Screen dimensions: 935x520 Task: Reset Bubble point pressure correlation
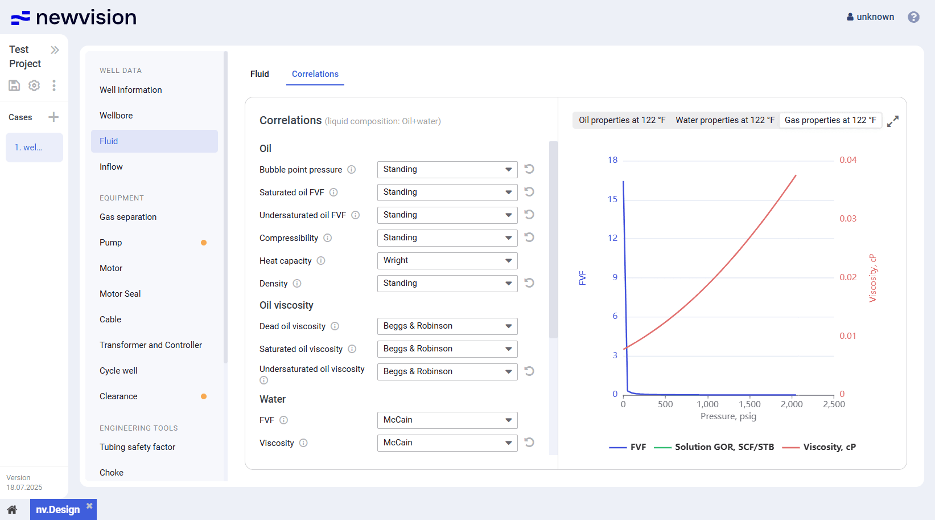[529, 169]
